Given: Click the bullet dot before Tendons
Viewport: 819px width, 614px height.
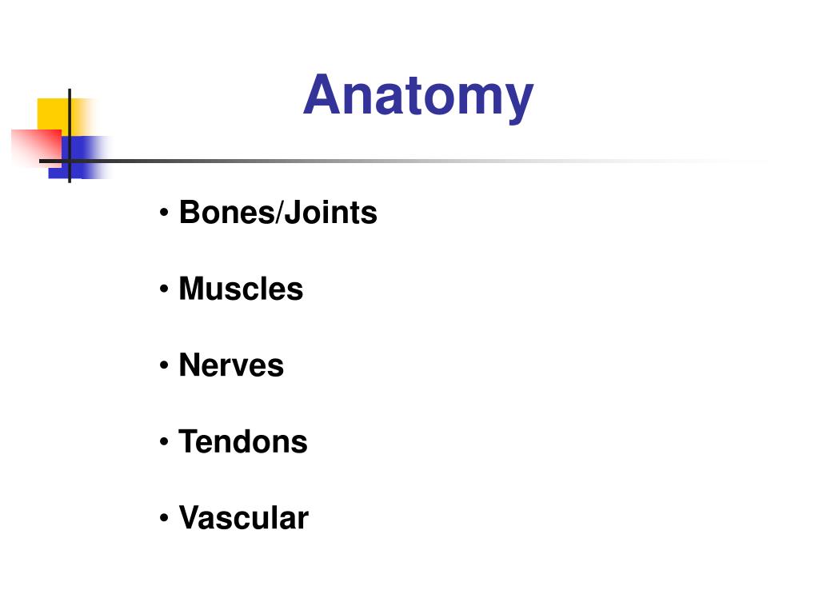Looking at the screenshot, I should (x=164, y=442).
